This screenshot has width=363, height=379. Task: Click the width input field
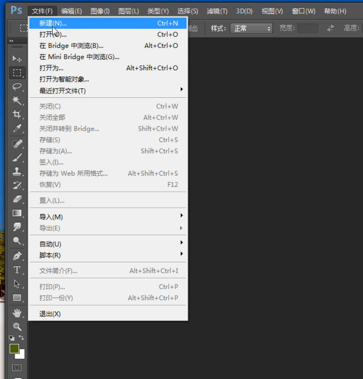308,28
